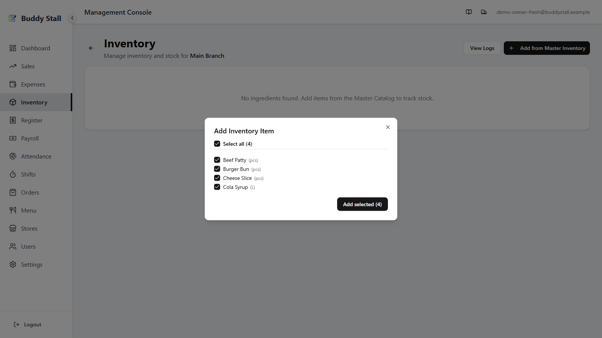Close the Add Inventory Item dialog
The width and height of the screenshot is (602, 338).
[x=388, y=127]
